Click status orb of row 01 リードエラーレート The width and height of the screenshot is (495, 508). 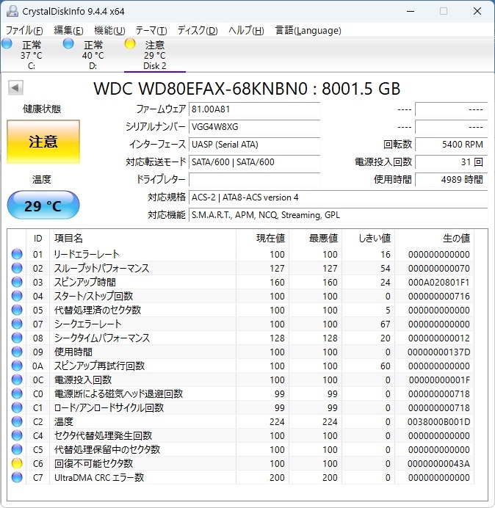17,254
